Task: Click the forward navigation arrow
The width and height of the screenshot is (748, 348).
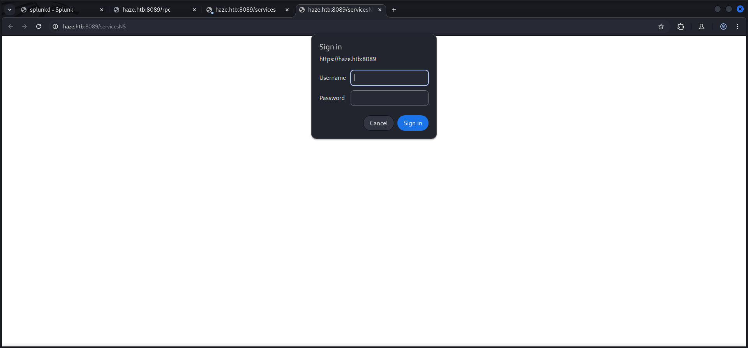Action: pyautogui.click(x=25, y=26)
